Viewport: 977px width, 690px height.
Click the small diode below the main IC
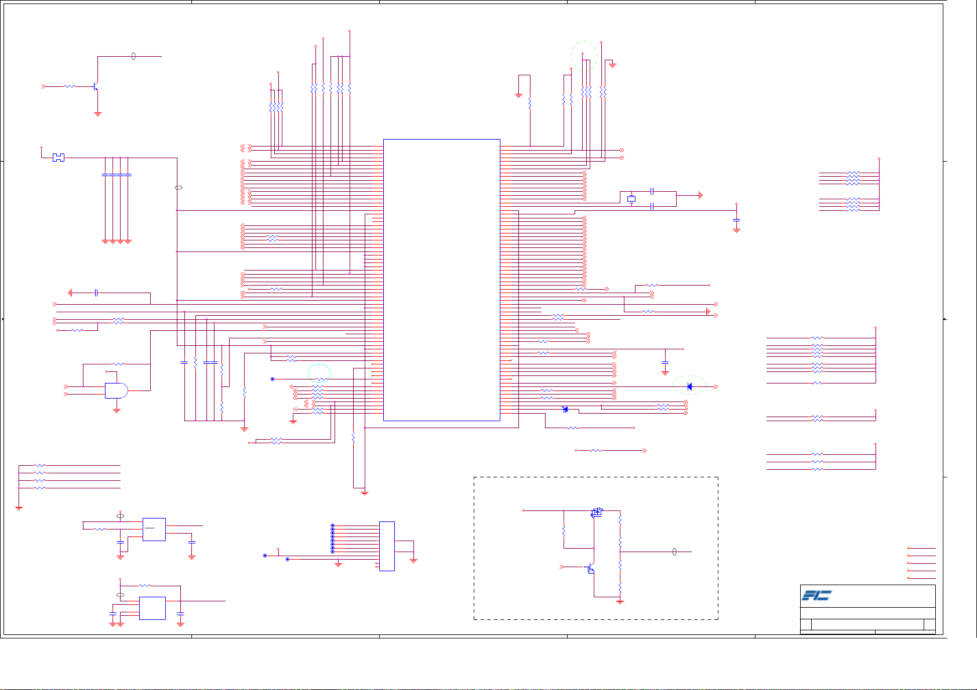click(565, 410)
